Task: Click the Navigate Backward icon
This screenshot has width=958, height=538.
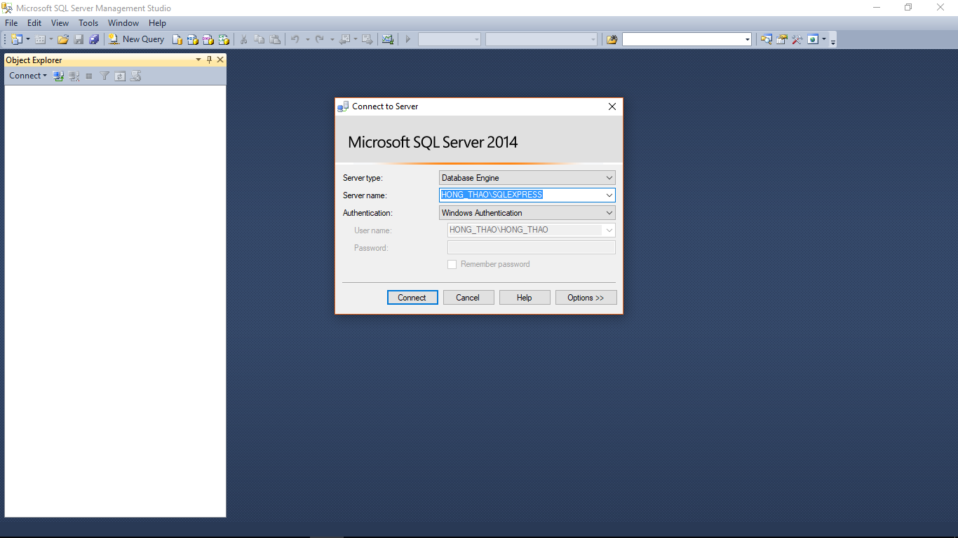Action: click(344, 39)
